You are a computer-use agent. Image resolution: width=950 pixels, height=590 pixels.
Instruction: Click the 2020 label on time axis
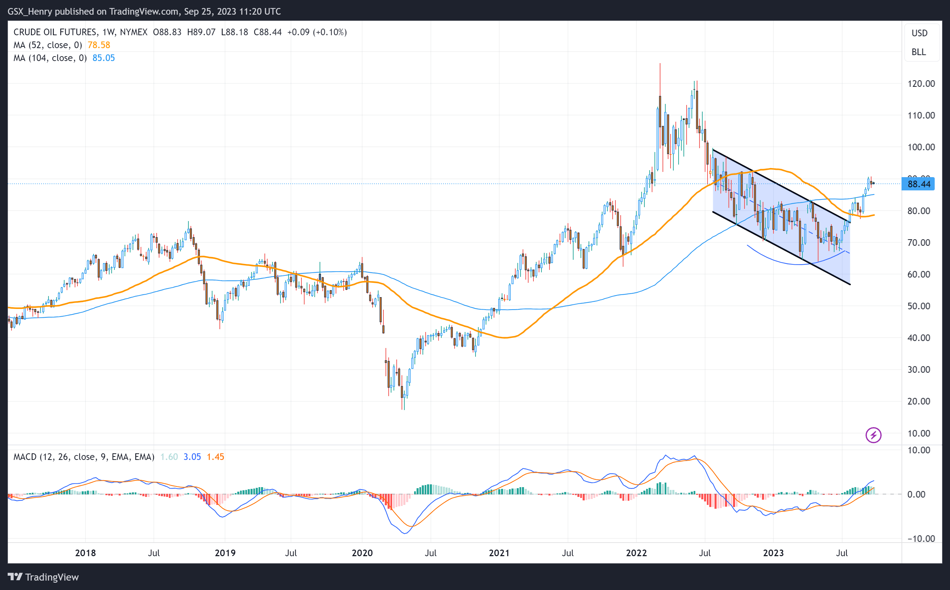pos(362,553)
